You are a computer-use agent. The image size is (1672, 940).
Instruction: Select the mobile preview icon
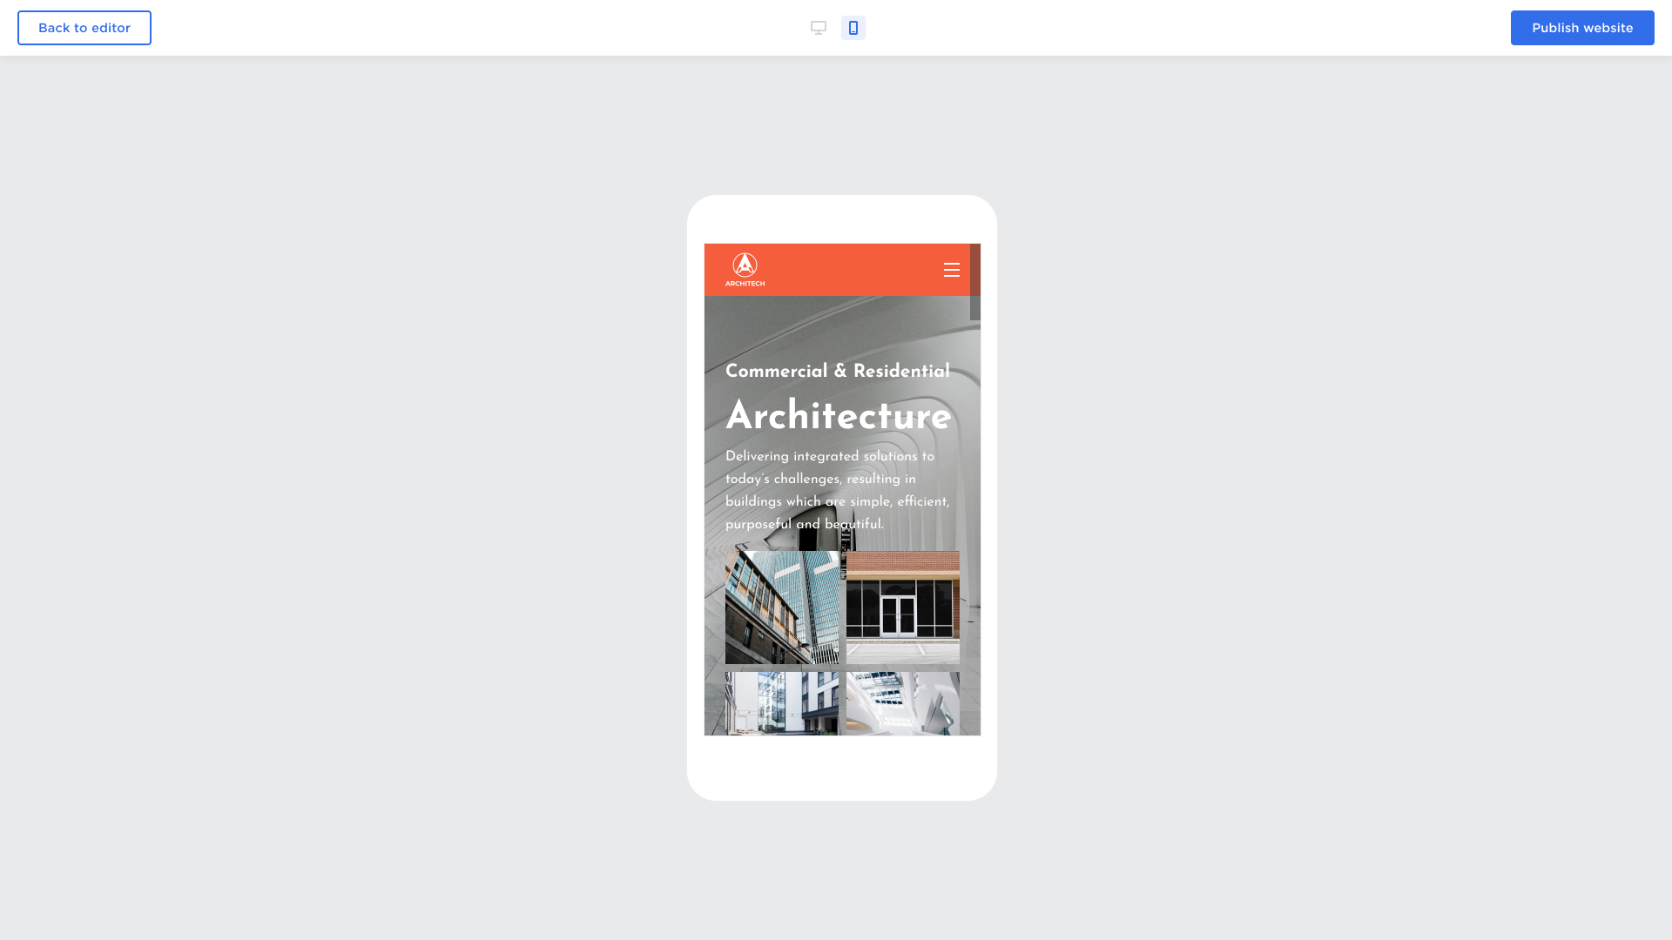tap(853, 28)
